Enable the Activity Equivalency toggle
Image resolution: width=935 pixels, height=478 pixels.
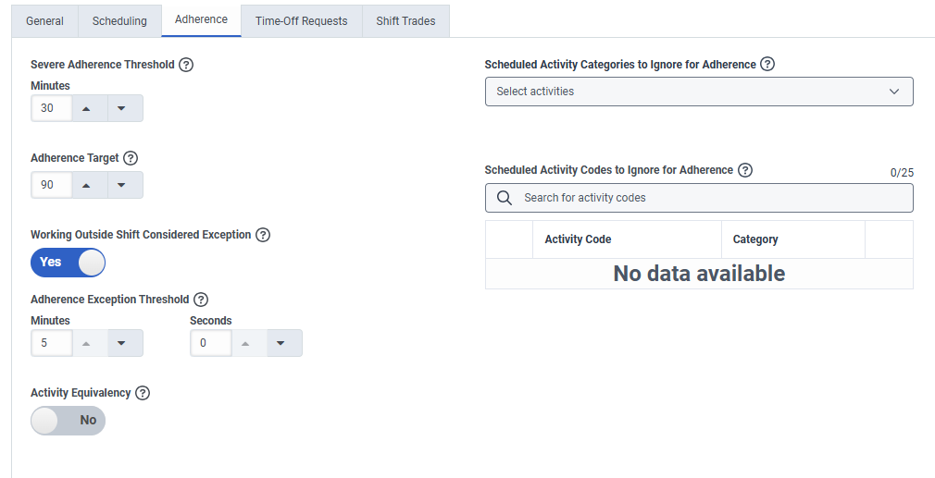pos(69,420)
